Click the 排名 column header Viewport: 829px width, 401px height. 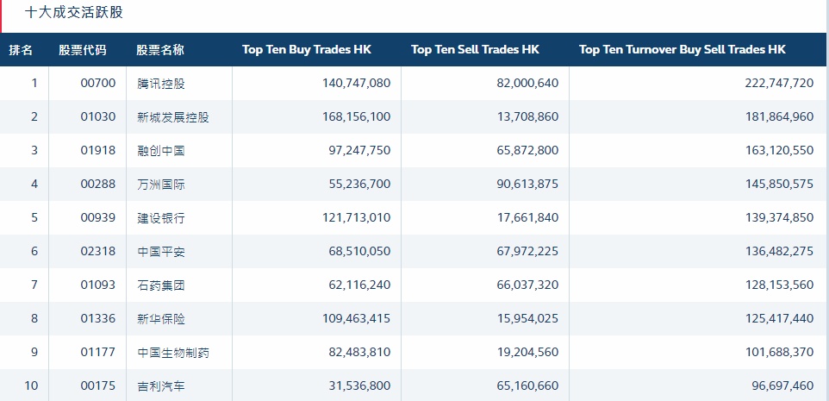22,50
